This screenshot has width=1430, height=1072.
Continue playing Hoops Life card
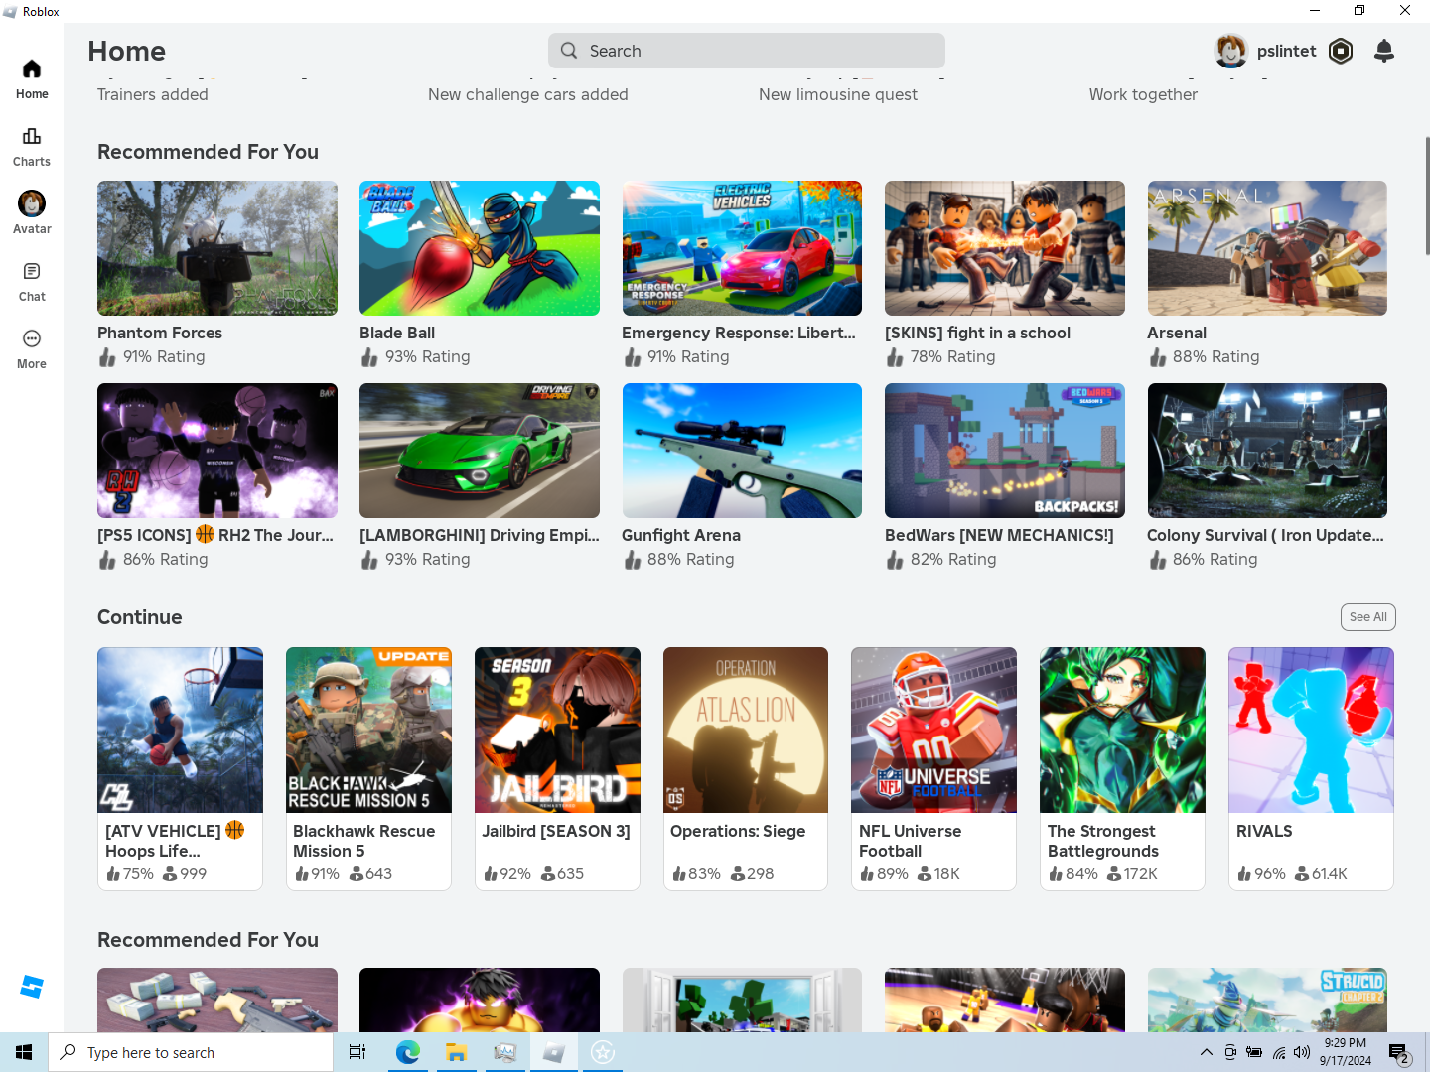[x=180, y=769]
